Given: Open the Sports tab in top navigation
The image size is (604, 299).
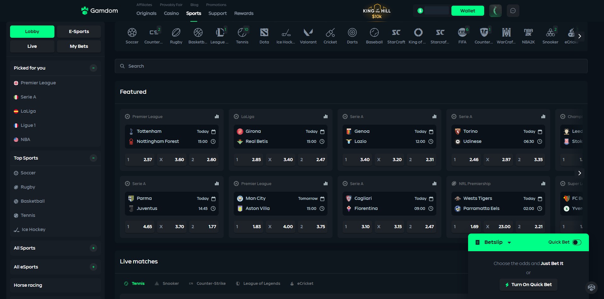Looking at the screenshot, I should [193, 13].
